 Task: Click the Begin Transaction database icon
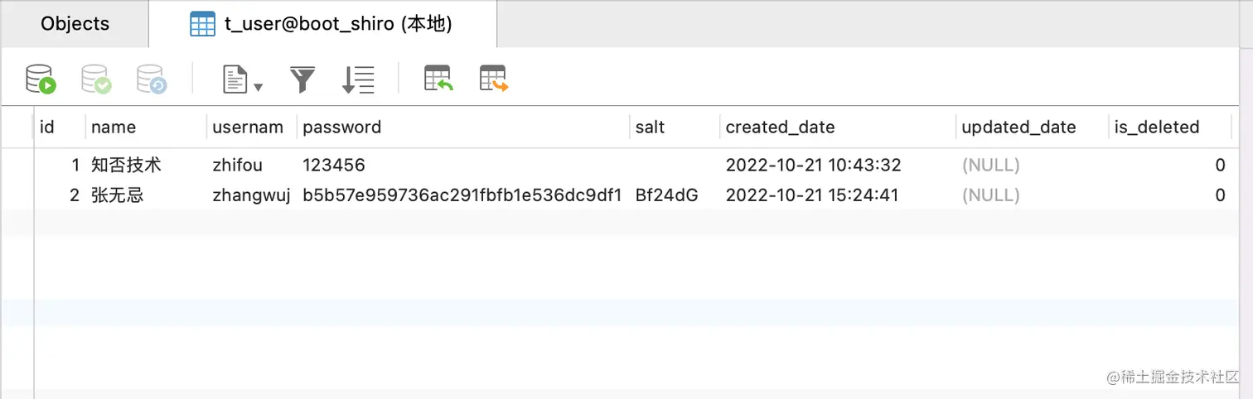(41, 79)
